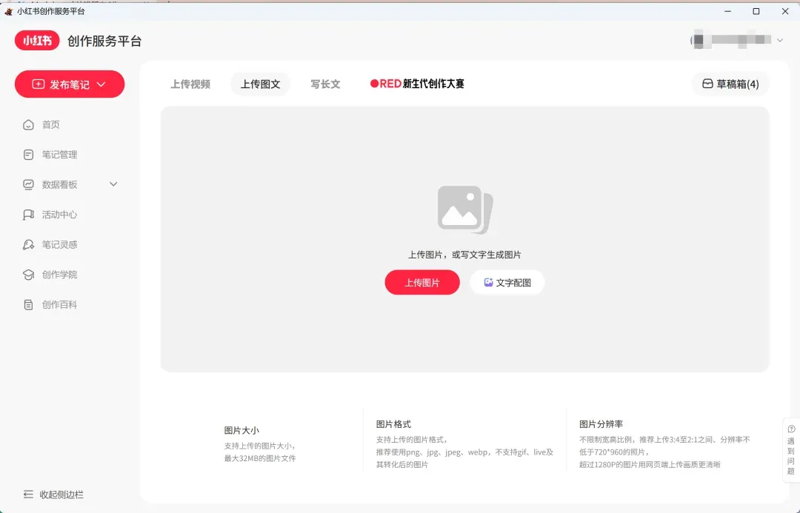Maximize the 小红书创作服务平台 window
The height and width of the screenshot is (513, 800).
756,11
